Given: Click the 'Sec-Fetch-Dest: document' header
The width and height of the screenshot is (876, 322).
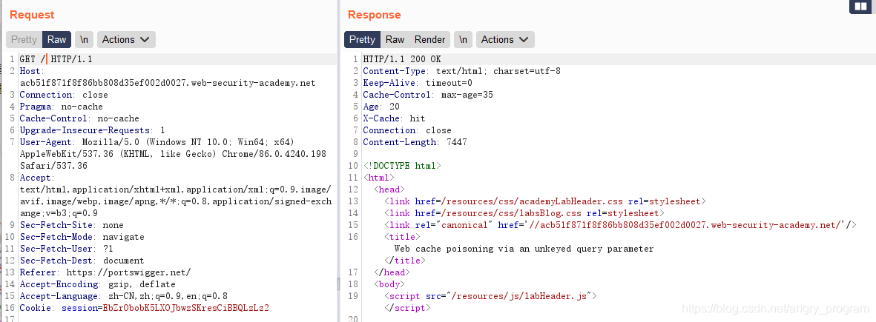Looking at the screenshot, I should pos(82,261).
